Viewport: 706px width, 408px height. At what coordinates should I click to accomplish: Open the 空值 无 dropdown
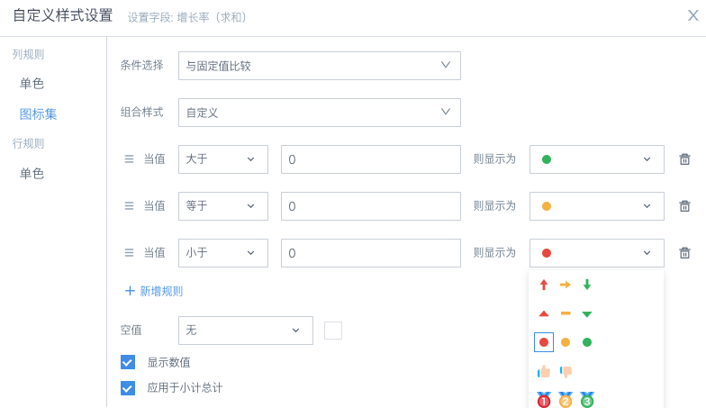click(x=245, y=331)
